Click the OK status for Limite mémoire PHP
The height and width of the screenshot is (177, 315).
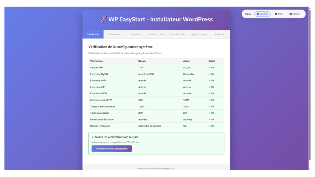211,100
